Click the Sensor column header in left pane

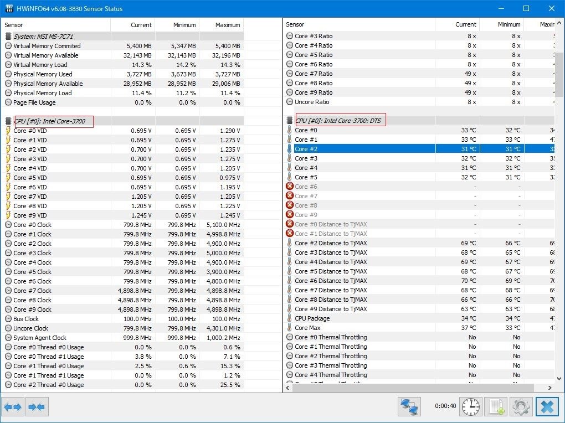(x=56, y=25)
